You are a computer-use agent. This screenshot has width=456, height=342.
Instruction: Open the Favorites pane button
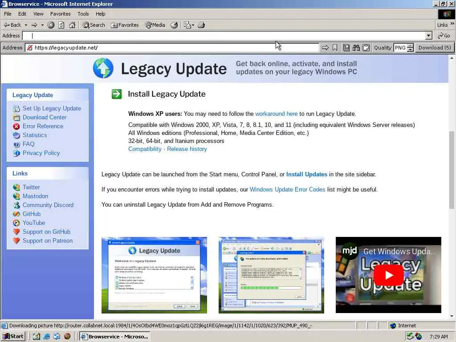click(x=125, y=25)
